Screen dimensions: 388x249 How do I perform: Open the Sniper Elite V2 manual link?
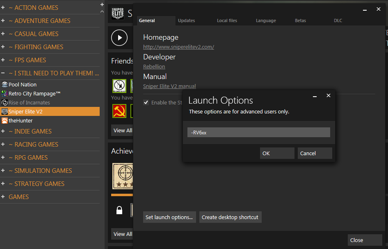[x=169, y=86]
